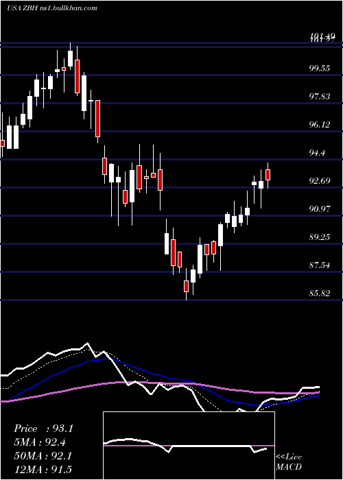Viewport: 343px width, 480px height.
Task: Click the 5MA : 92.4 readout
Action: click(41, 442)
